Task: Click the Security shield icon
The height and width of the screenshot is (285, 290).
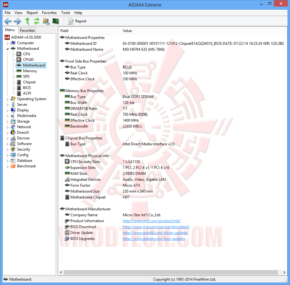Action: click(x=13, y=149)
